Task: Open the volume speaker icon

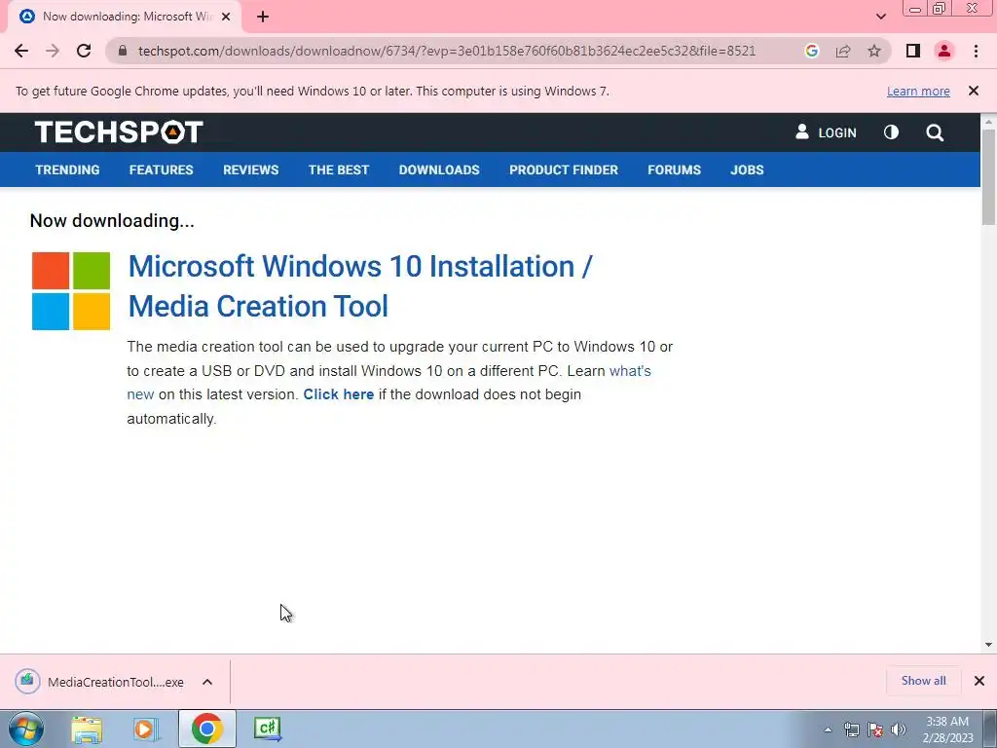Action: click(x=899, y=729)
